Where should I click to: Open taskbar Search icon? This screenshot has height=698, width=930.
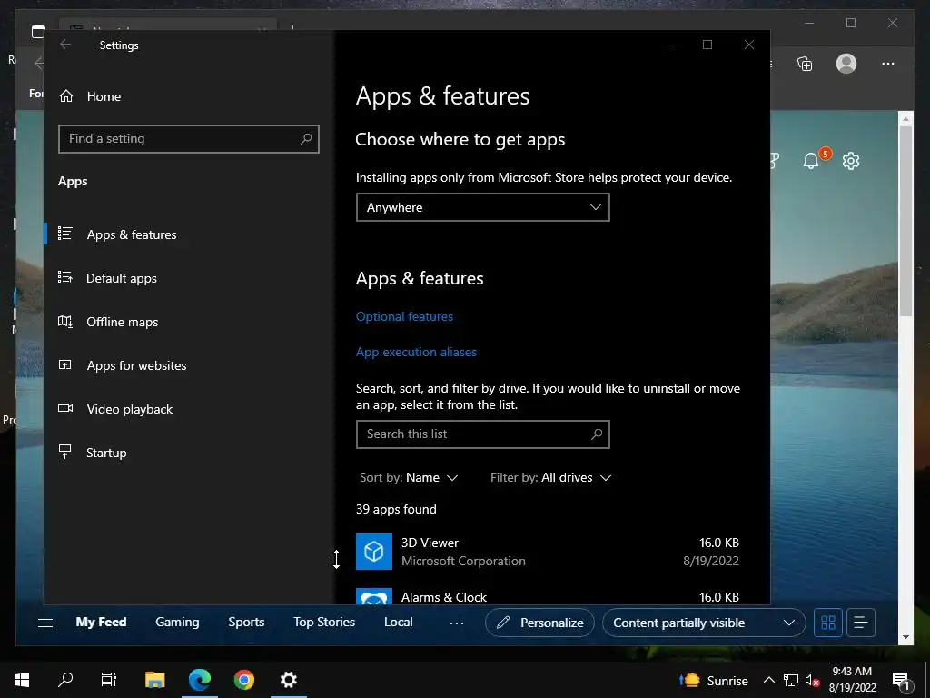click(x=65, y=680)
